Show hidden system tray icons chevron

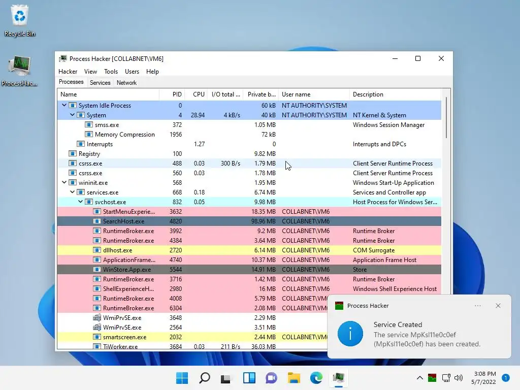pos(420,378)
